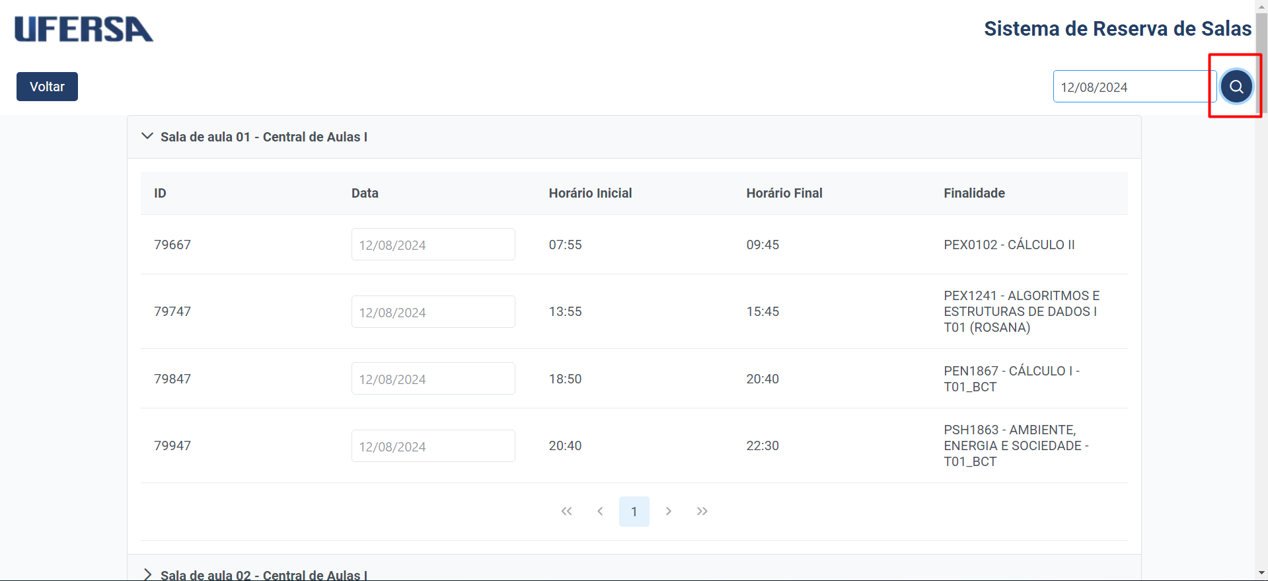Go to last page double-chevron
Image resolution: width=1268 pixels, height=581 pixels.
click(702, 511)
